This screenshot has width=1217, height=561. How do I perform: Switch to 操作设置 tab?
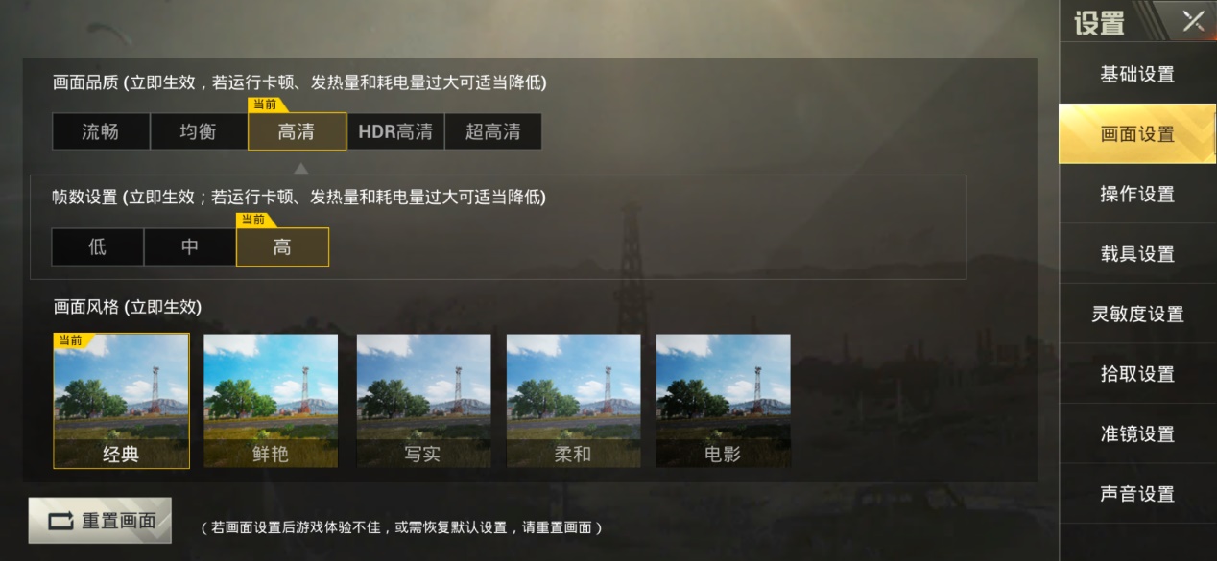tap(1137, 194)
